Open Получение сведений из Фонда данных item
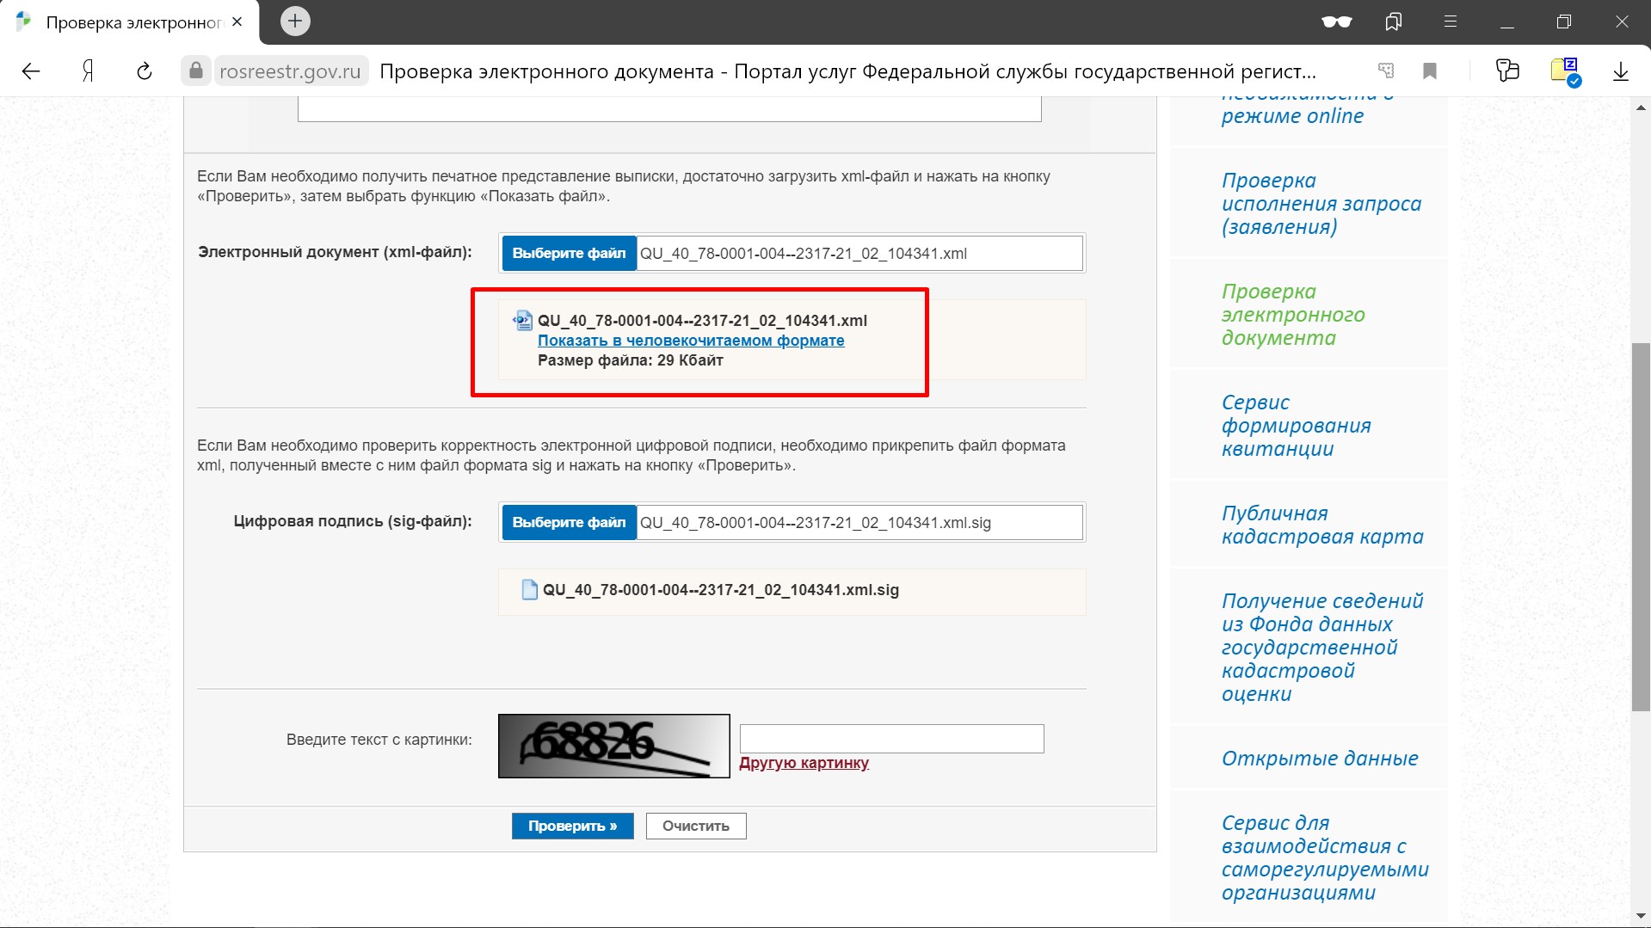This screenshot has height=928, width=1651. 1322,647
